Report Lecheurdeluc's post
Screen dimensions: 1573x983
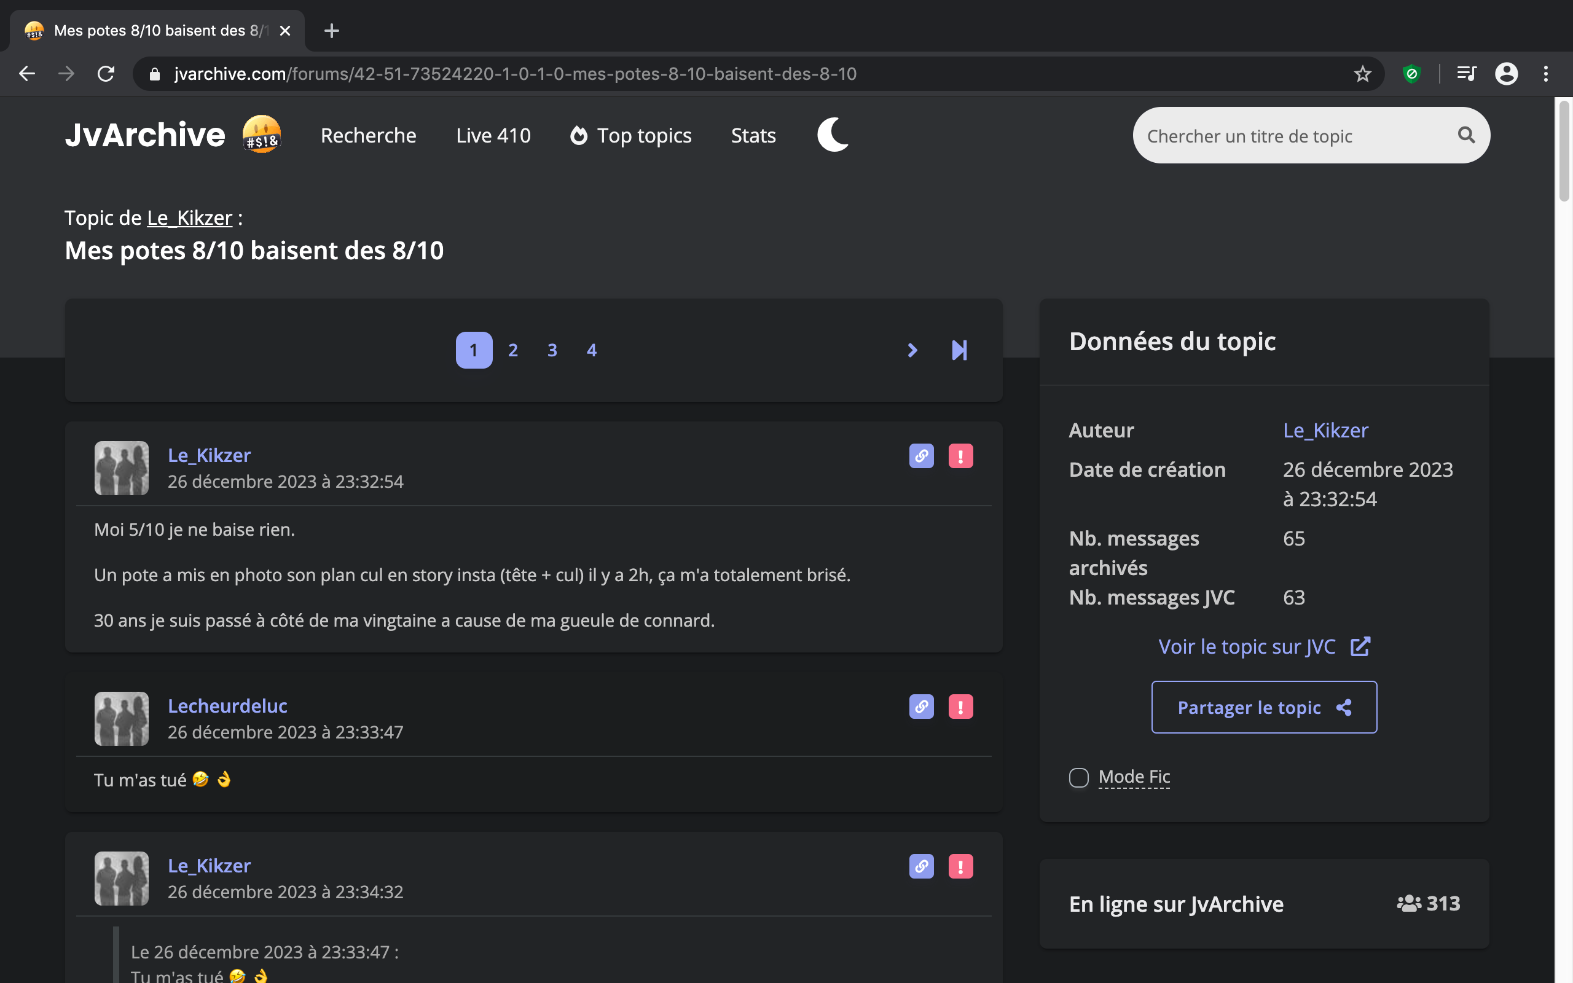tap(961, 707)
